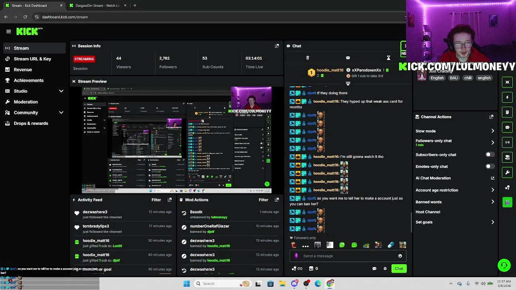Click the Host Channel option
516x290 pixels.
tap(428, 212)
